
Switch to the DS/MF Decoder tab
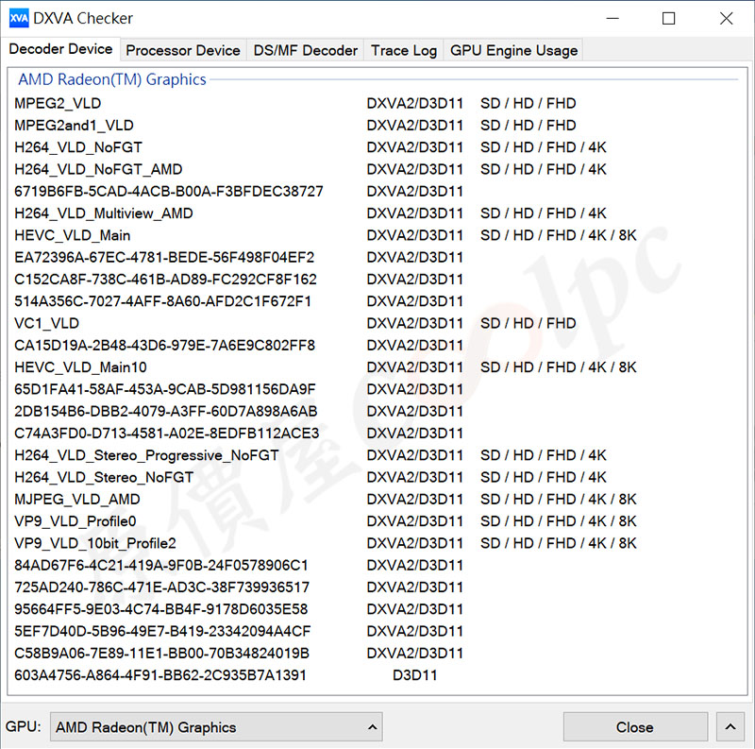[305, 50]
